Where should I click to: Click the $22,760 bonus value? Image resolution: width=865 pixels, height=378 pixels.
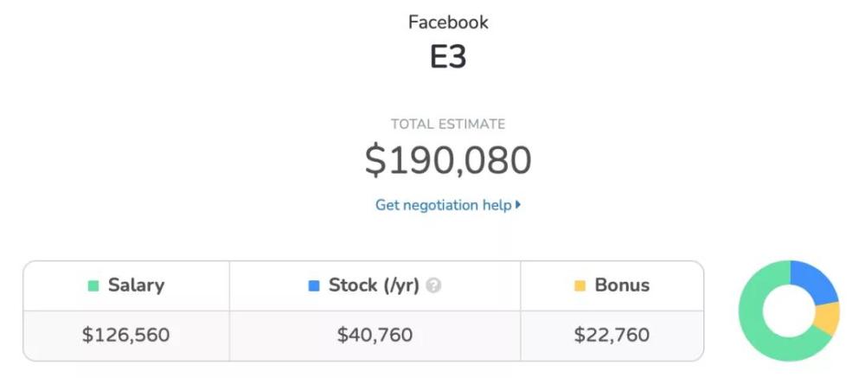point(612,335)
